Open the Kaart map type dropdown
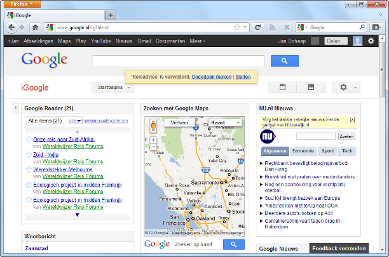The width and height of the screenshot is (389, 257). point(225,122)
